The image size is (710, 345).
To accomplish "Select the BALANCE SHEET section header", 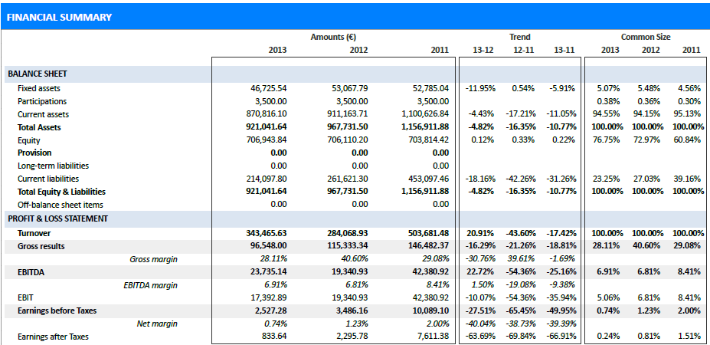I will tap(37, 74).
